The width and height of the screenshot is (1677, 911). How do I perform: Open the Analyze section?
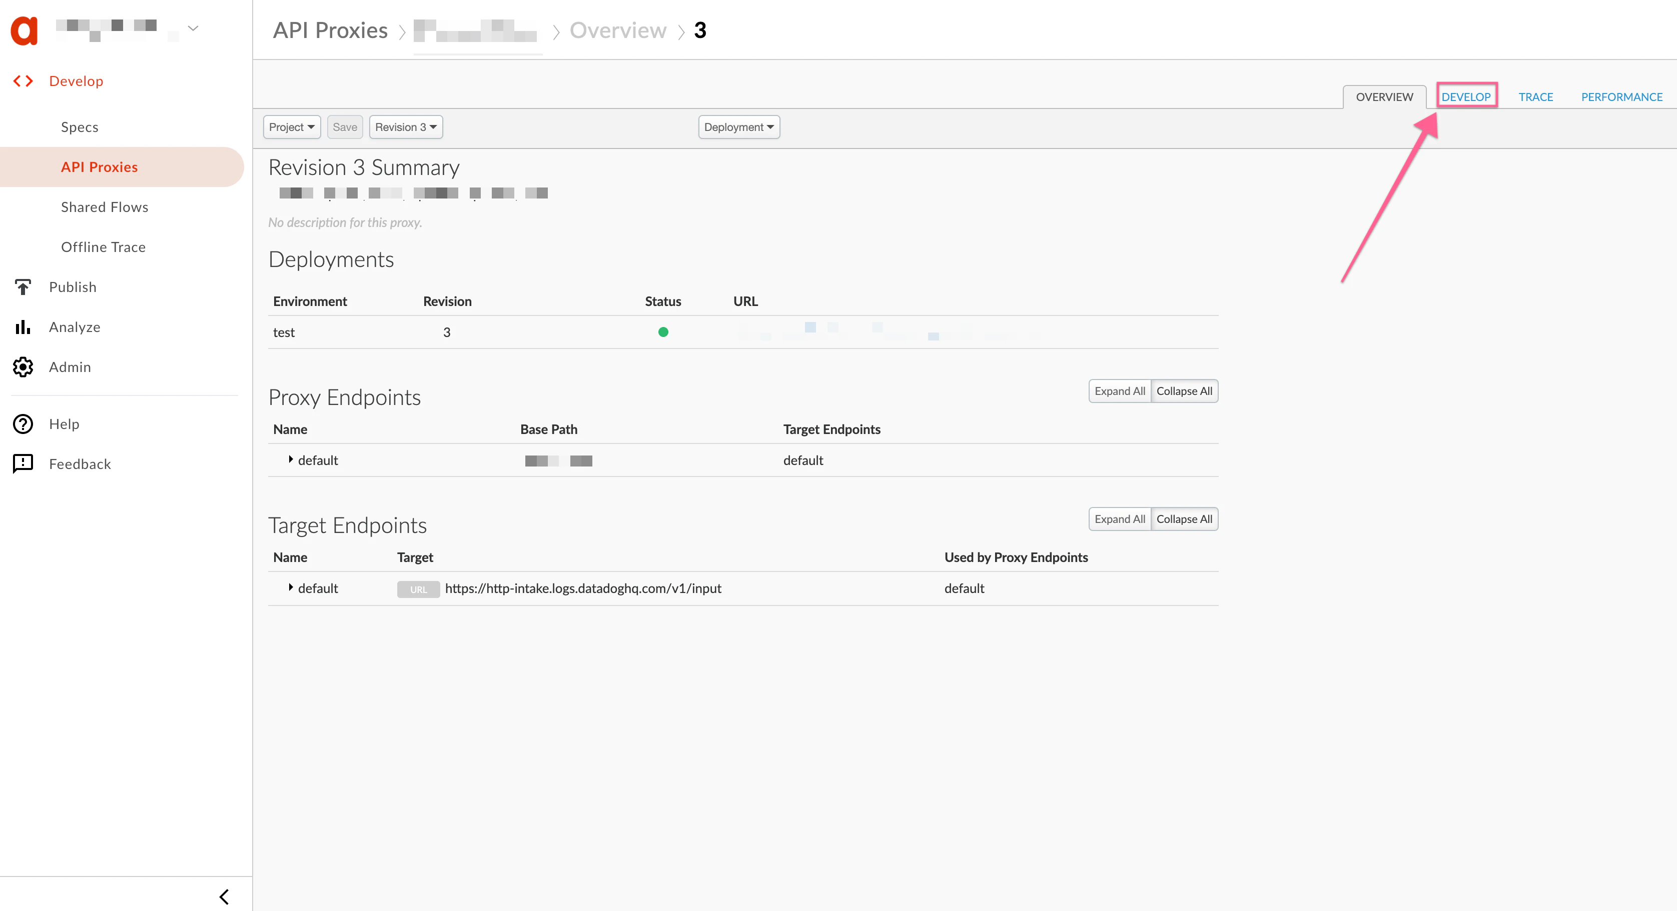click(75, 326)
